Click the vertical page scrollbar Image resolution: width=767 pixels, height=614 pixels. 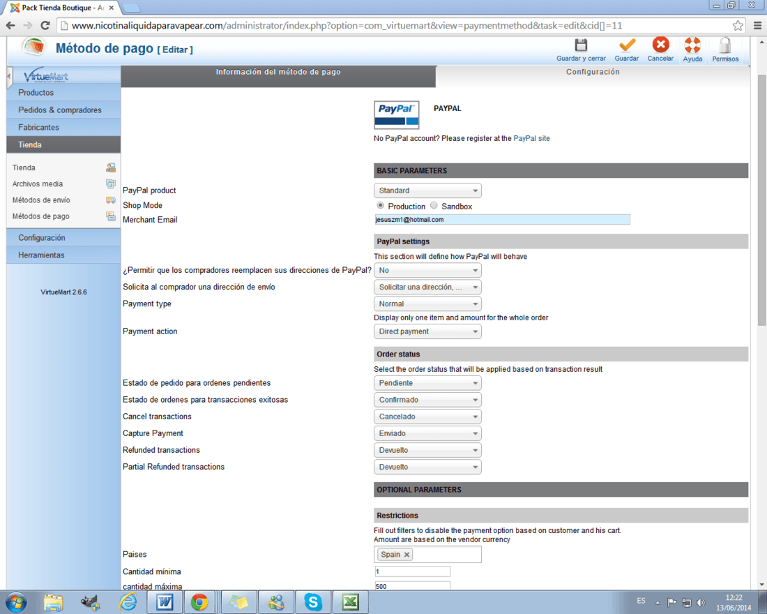click(x=761, y=201)
